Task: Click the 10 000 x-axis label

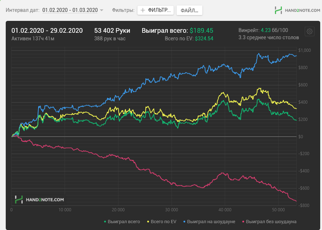Action: point(65,210)
